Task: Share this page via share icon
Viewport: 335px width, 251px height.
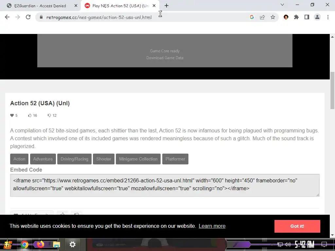Action: [262, 17]
